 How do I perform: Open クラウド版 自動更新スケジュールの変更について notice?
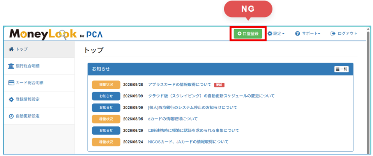211,96
